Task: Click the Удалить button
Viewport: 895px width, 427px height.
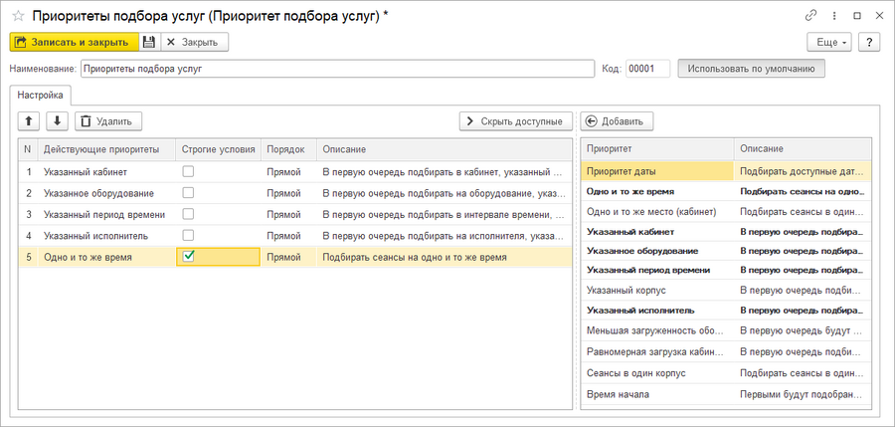Action: tap(108, 120)
